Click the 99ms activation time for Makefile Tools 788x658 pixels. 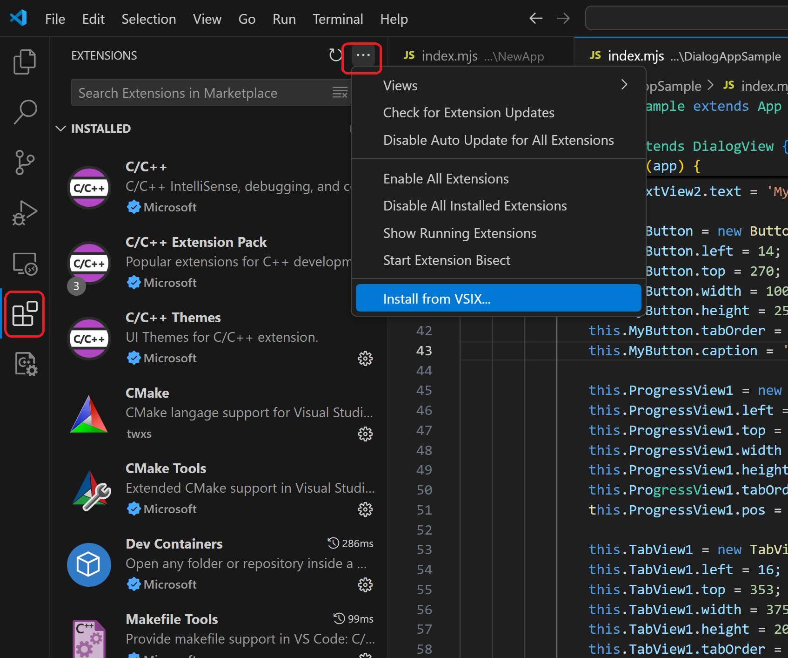point(354,619)
